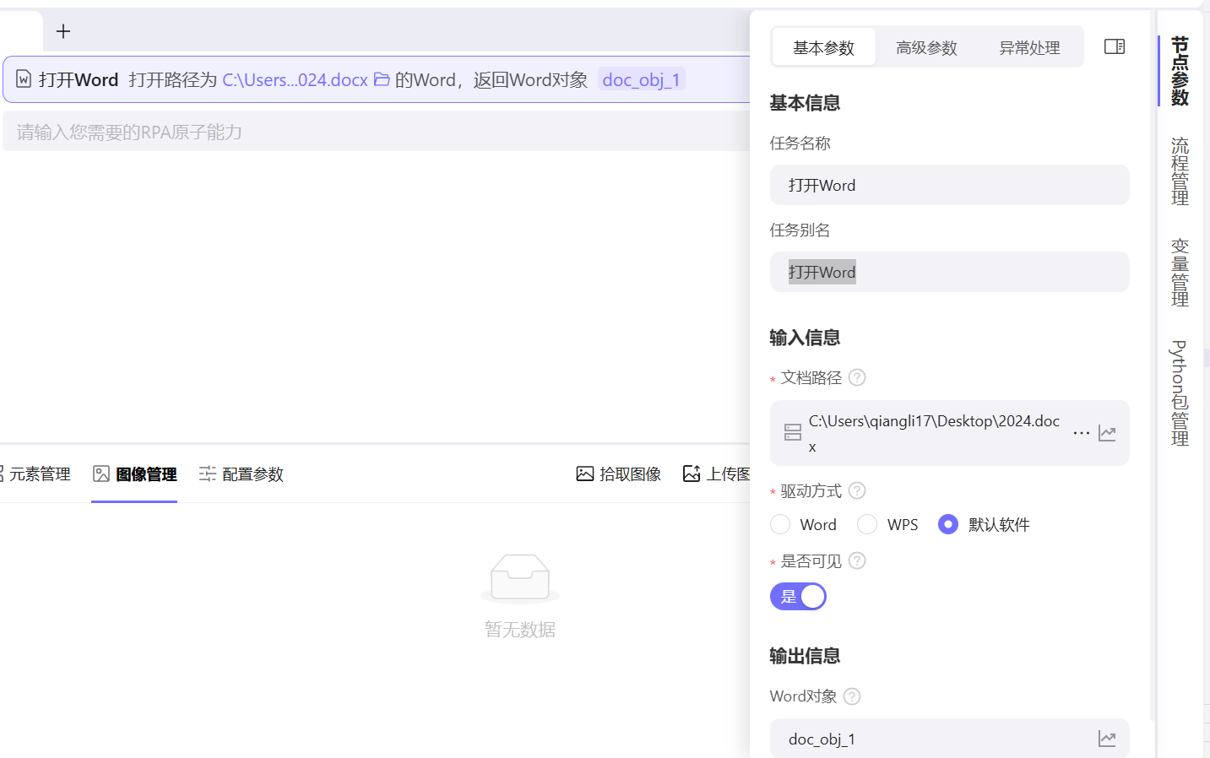Image resolution: width=1210 pixels, height=758 pixels.
Task: Toggle 是否可见 switch off
Action: 798,596
